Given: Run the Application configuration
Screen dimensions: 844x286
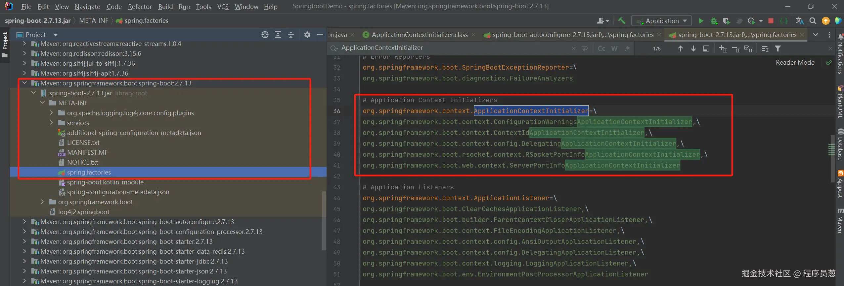Looking at the screenshot, I should pos(701,21).
